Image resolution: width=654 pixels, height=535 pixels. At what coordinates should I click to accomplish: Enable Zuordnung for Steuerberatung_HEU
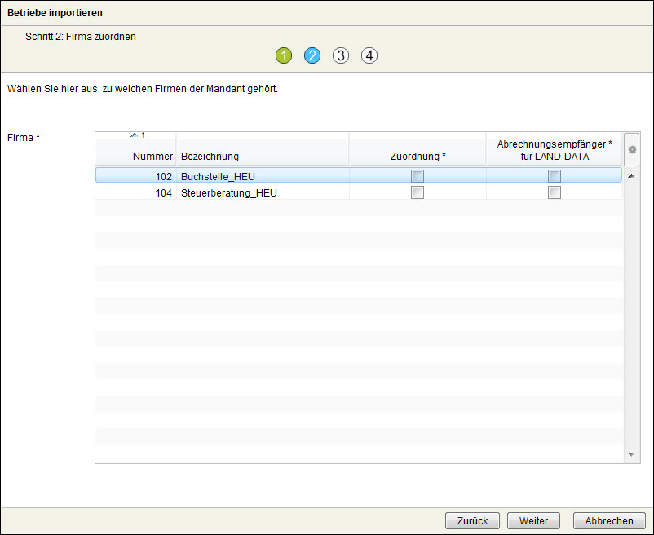[x=418, y=192]
